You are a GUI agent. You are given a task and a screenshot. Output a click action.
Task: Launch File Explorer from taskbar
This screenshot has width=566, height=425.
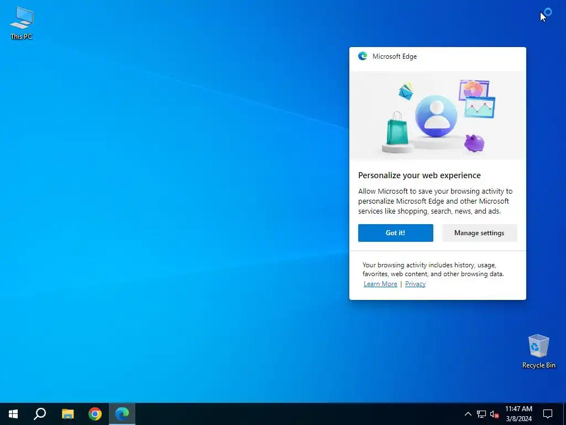pyautogui.click(x=67, y=414)
